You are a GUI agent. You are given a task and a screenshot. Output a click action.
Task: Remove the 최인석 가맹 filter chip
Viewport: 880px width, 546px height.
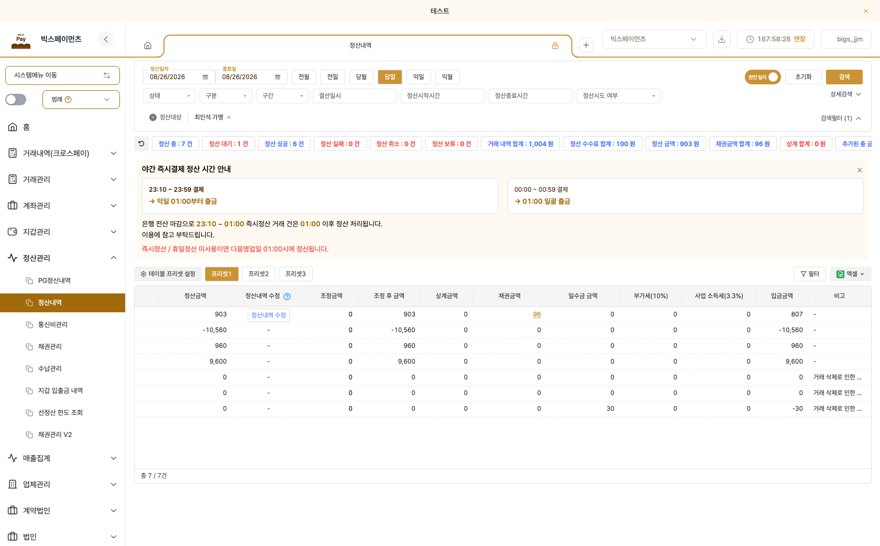(x=229, y=117)
